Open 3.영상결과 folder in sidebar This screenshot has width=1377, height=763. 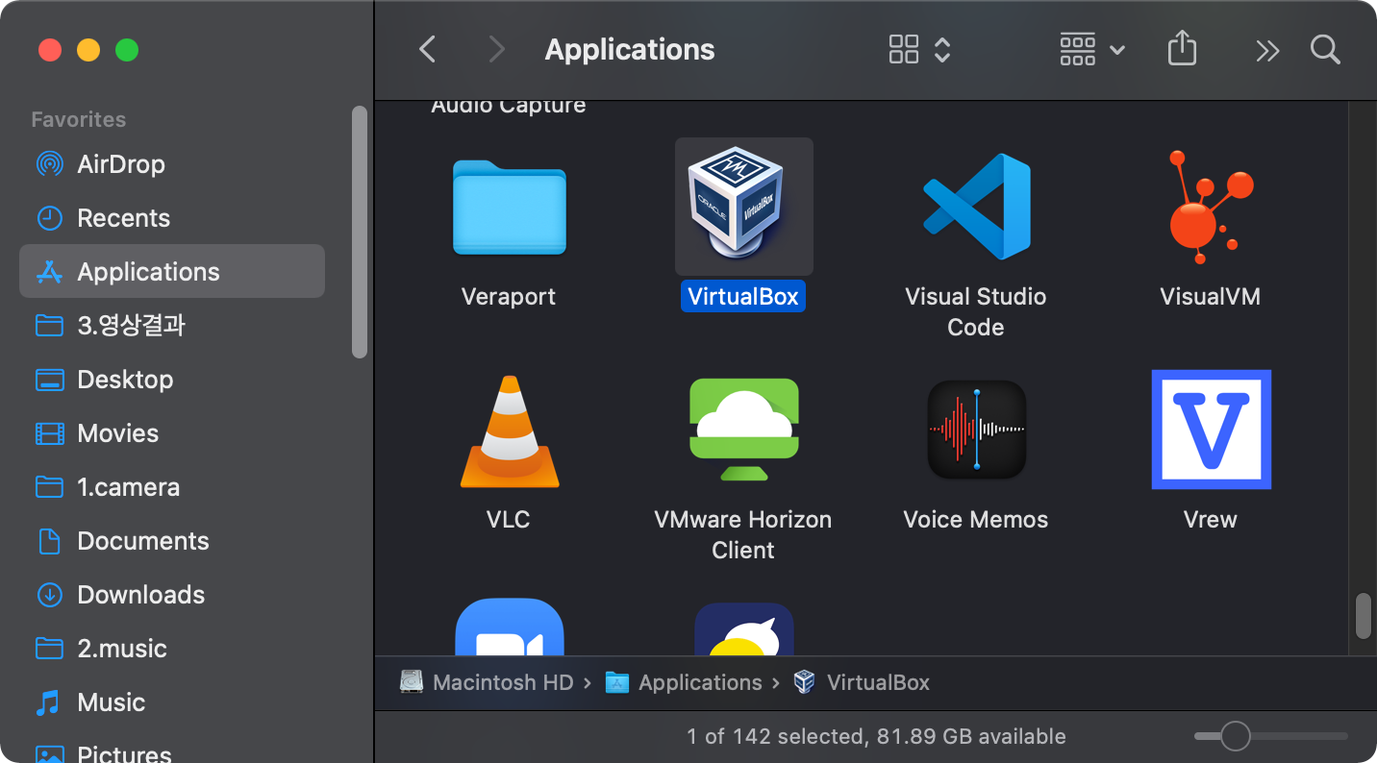pyautogui.click(x=172, y=326)
